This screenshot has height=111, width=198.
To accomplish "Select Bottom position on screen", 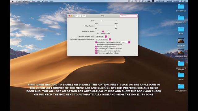I will pos(103,31).
